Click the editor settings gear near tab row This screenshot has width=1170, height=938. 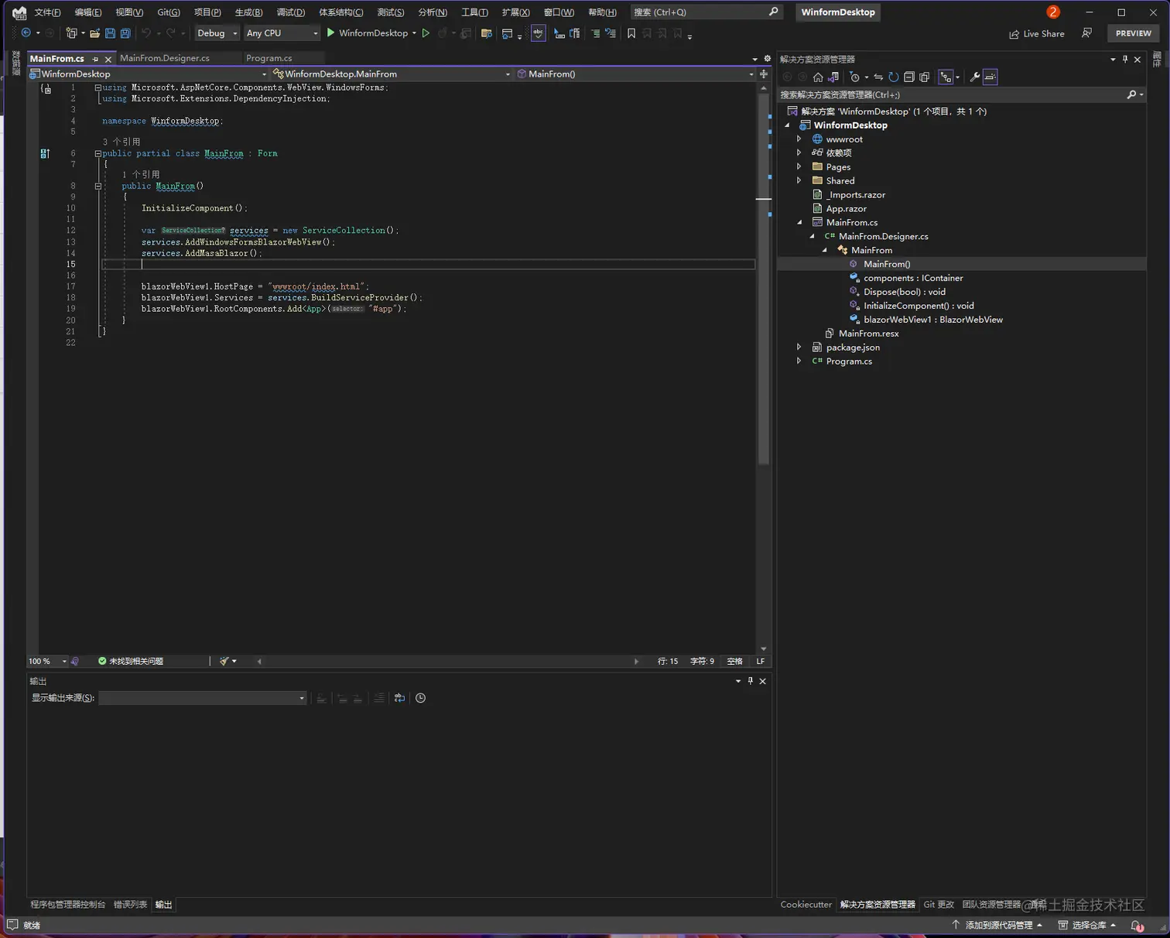(x=768, y=58)
